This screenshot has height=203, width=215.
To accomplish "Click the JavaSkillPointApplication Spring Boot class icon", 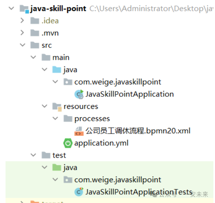I will tap(79, 94).
